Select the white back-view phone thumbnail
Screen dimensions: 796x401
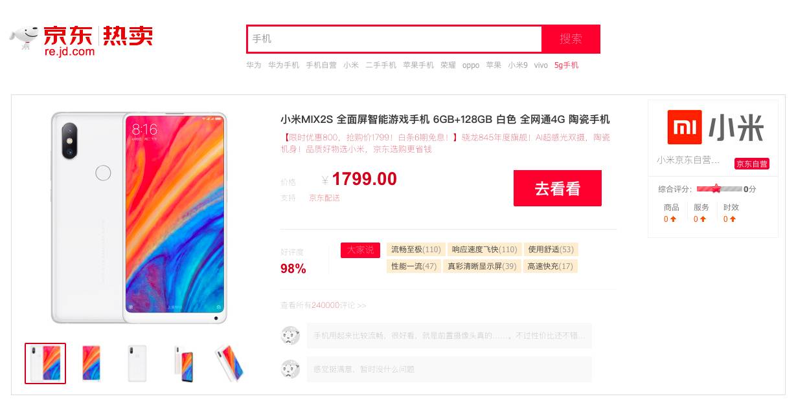pyautogui.click(x=137, y=363)
